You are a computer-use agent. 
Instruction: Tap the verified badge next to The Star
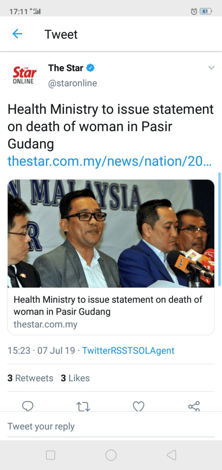90,68
